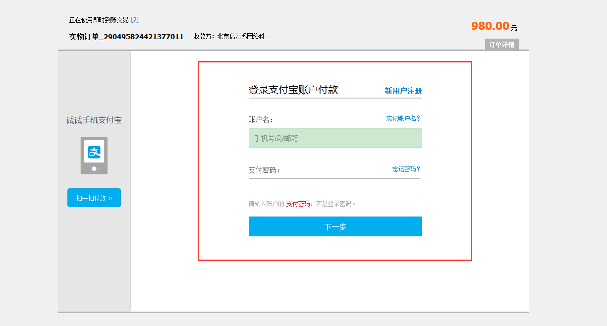Image resolution: width=607 pixels, height=326 pixels.
Task: Focus the 手机号码/邮箱 account field
Action: coord(335,138)
